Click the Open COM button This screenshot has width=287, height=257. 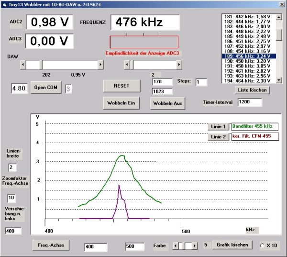click(46, 88)
